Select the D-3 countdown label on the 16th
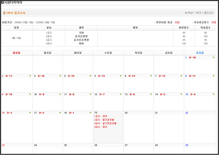The image size is (219, 155). coord(9,113)
